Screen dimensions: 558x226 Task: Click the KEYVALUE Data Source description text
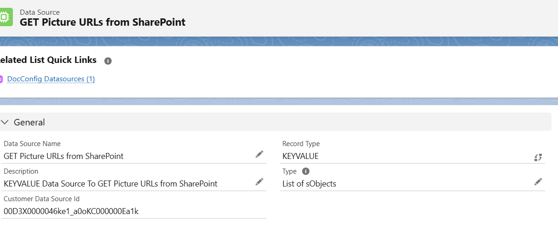pyautogui.click(x=110, y=184)
